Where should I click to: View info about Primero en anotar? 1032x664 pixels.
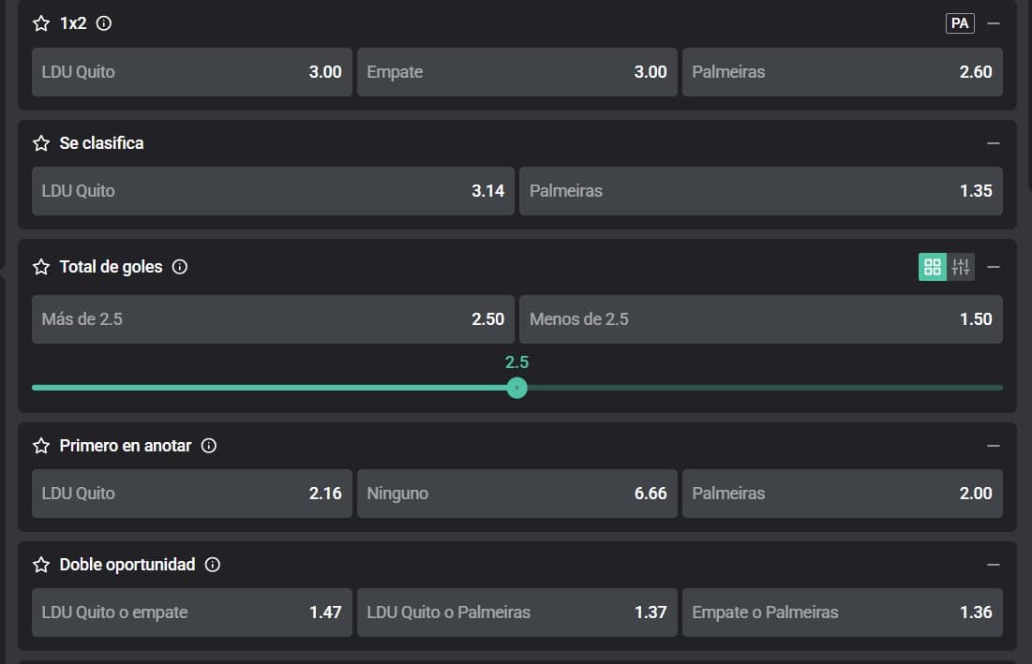209,446
